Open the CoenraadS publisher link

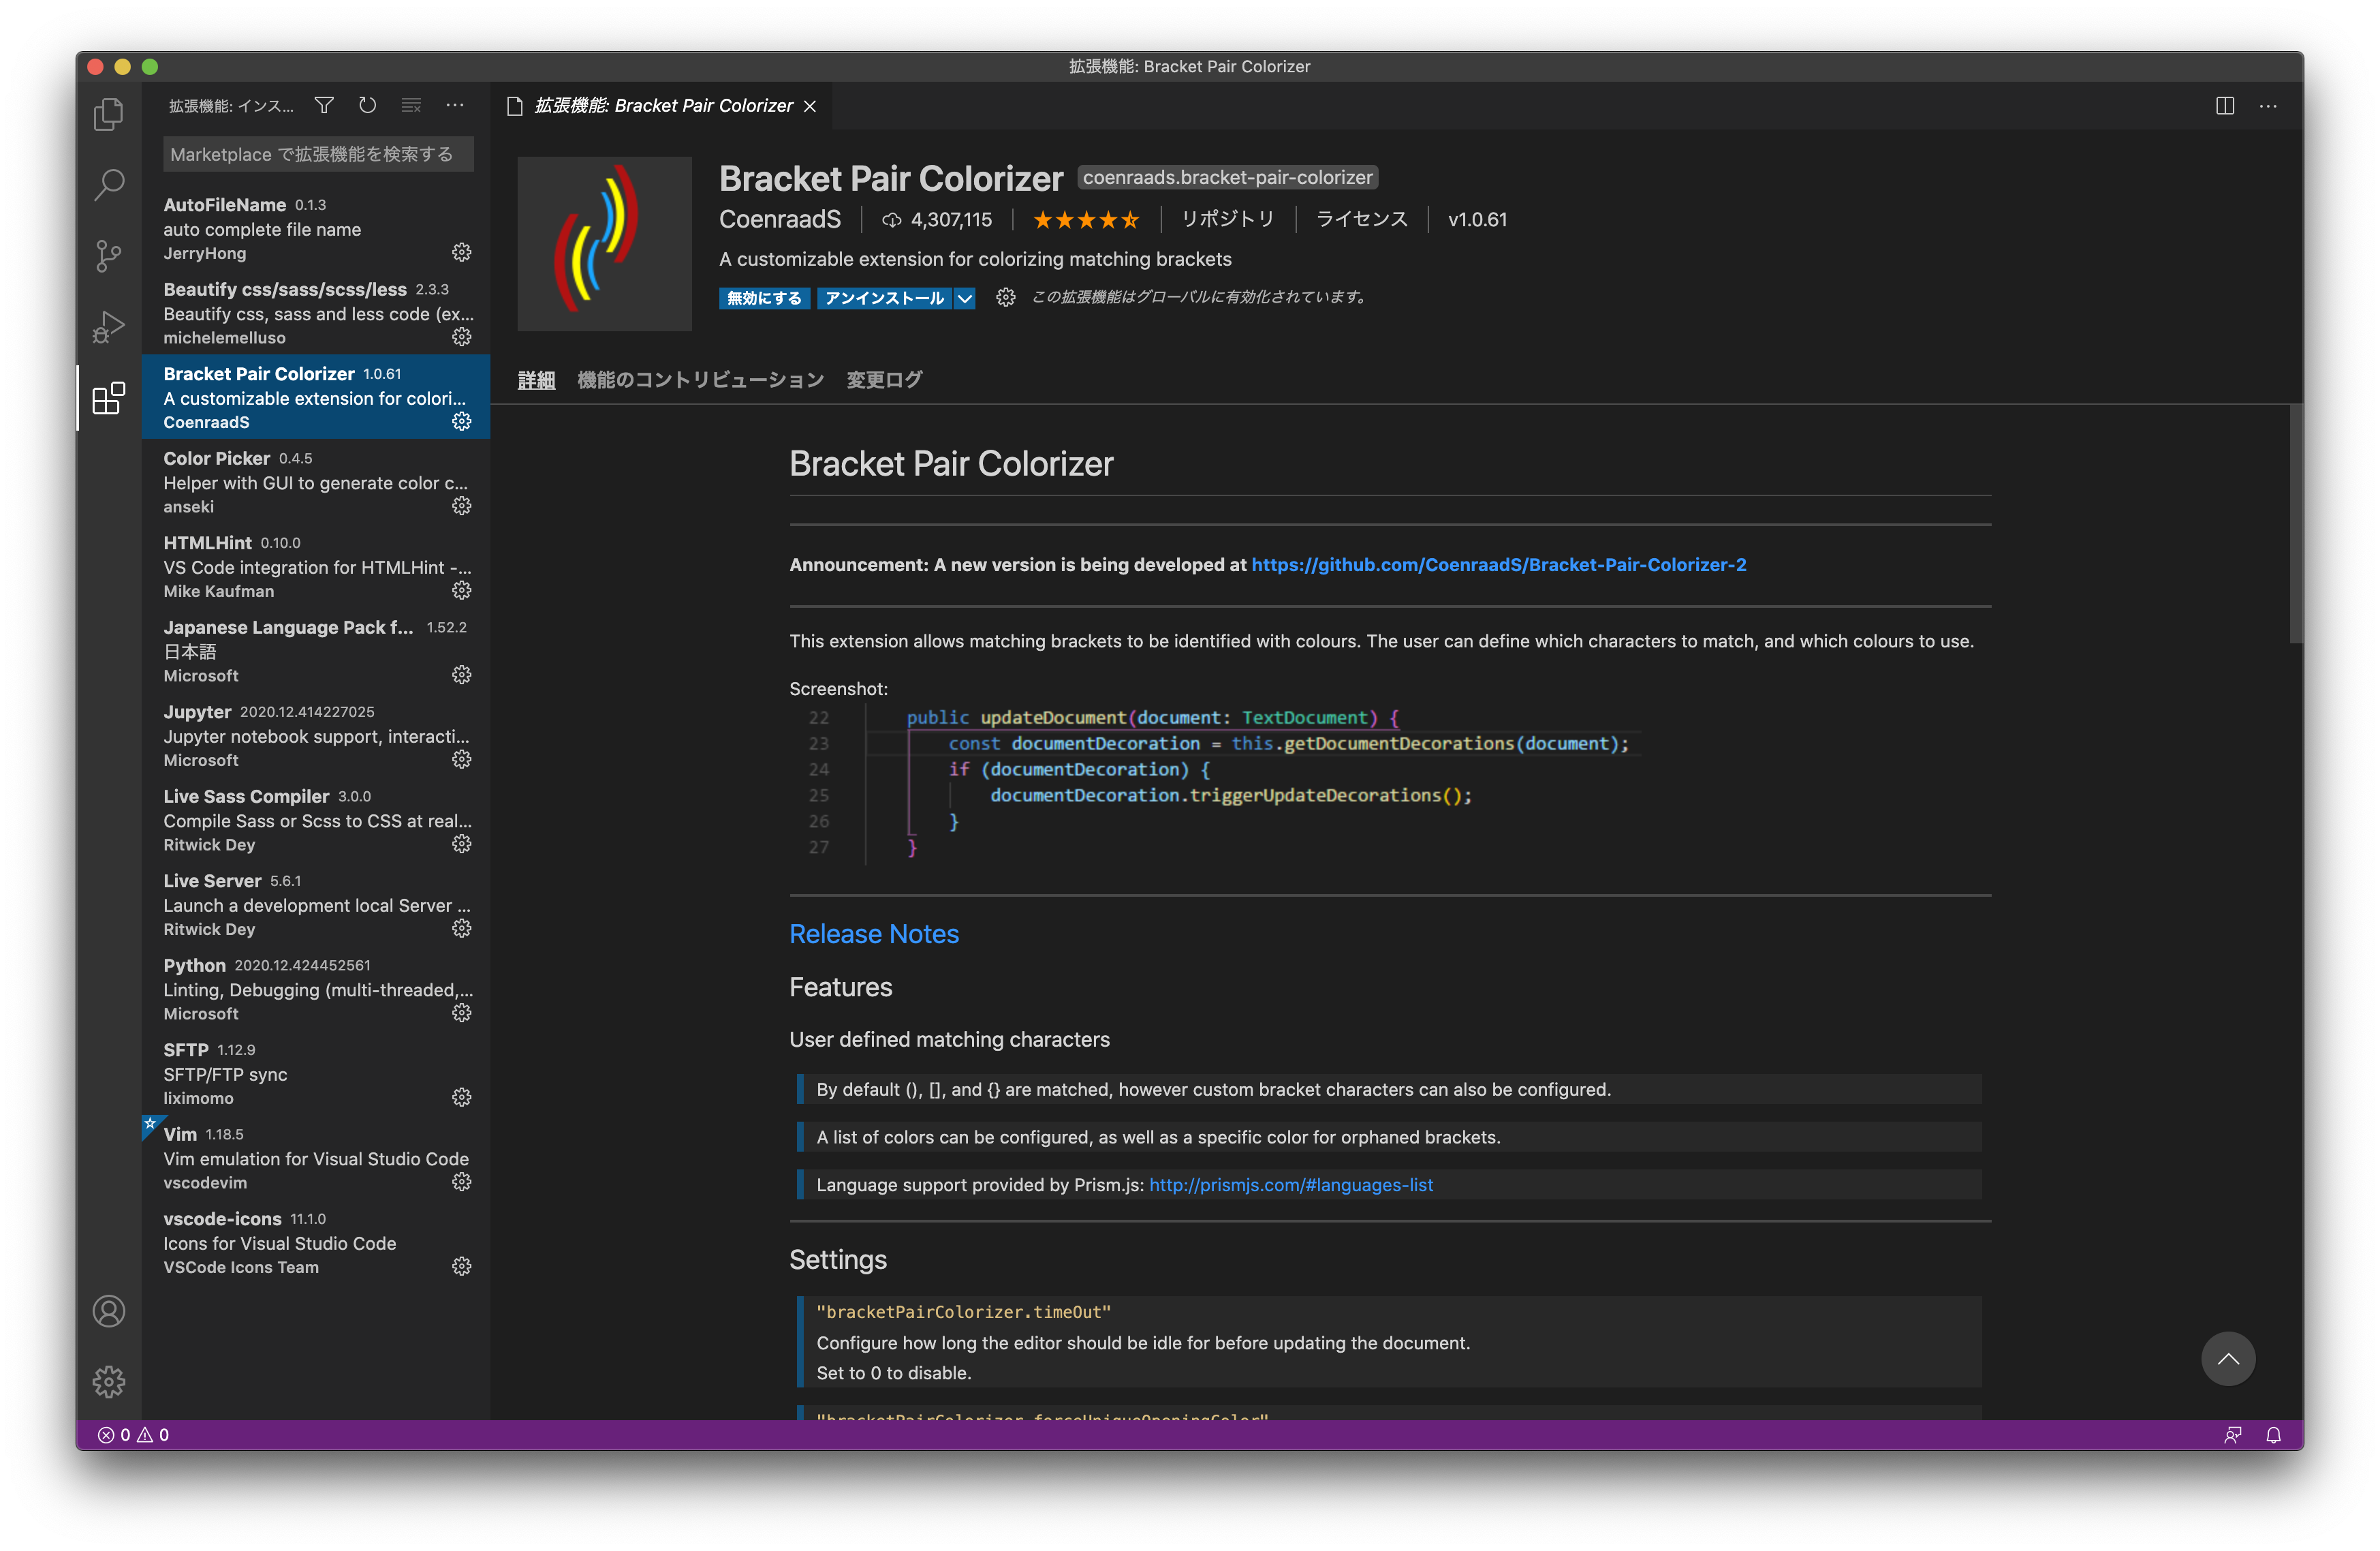(x=780, y=219)
